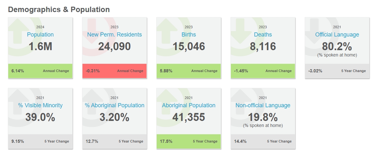Viewport: 378px width, 159px height.
Task: Open the Population link
Action: click(x=40, y=35)
